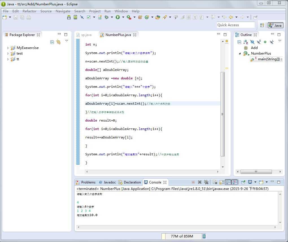Click the Display Selected Console monitor icon

point(250,182)
